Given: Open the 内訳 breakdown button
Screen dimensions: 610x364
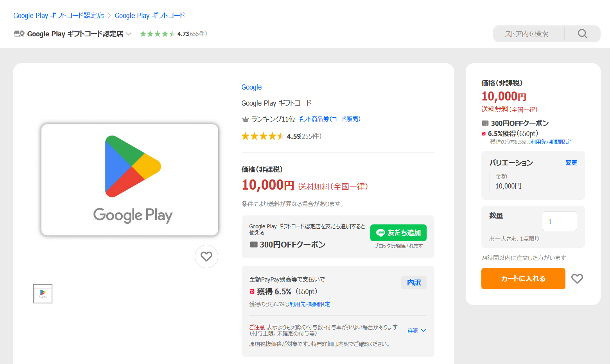Looking at the screenshot, I should [x=414, y=282].
